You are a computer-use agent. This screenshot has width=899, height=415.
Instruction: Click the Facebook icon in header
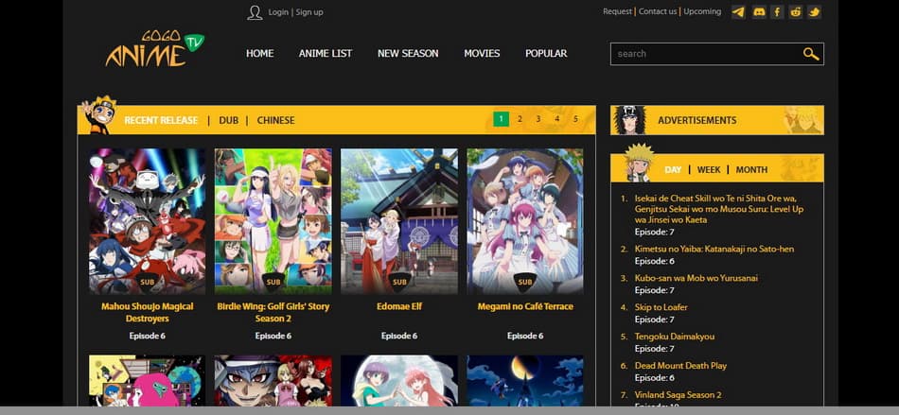click(x=777, y=12)
